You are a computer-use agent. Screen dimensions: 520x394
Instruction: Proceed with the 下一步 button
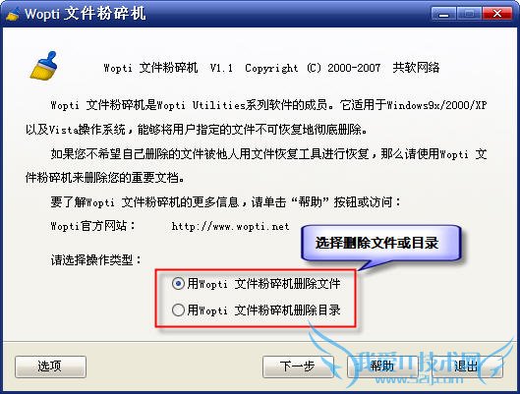coord(298,366)
